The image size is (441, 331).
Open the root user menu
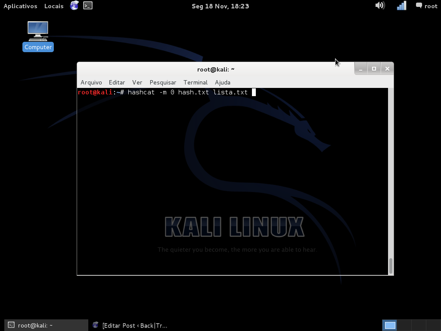[x=427, y=6]
